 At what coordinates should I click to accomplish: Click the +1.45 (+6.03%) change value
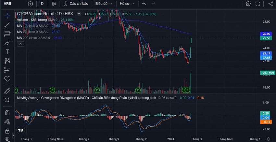pyautogui.click(x=145, y=14)
